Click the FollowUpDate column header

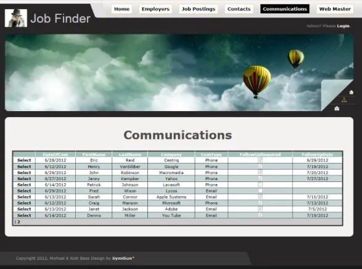coord(318,154)
